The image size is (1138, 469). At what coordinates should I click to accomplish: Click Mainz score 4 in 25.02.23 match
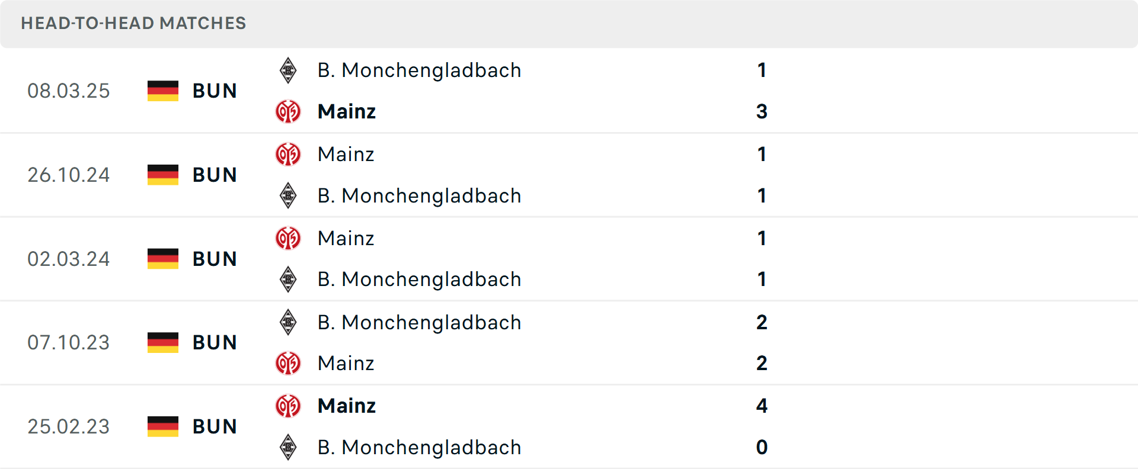762,406
